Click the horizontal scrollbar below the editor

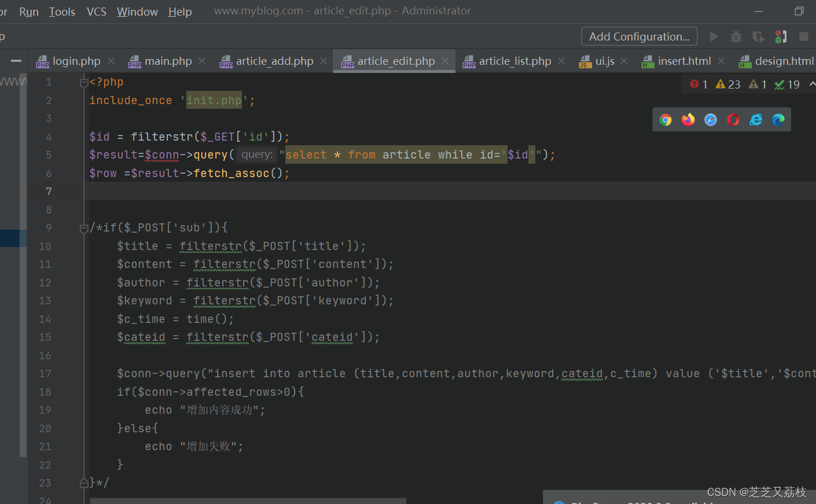click(248, 501)
